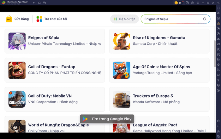The width and height of the screenshot is (221, 139).
Task: Click the airplane mode icon
Action: click(x=218, y=64)
